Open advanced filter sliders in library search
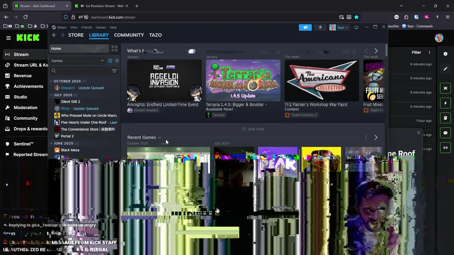454x255 pixels. tap(114, 71)
